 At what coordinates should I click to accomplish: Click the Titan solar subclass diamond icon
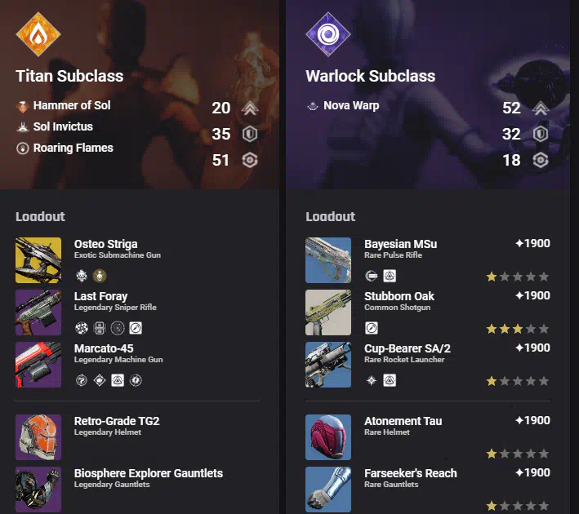pyautogui.click(x=38, y=34)
